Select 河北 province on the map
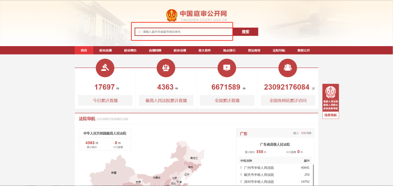This screenshot has height=186, width=393. [x=173, y=183]
